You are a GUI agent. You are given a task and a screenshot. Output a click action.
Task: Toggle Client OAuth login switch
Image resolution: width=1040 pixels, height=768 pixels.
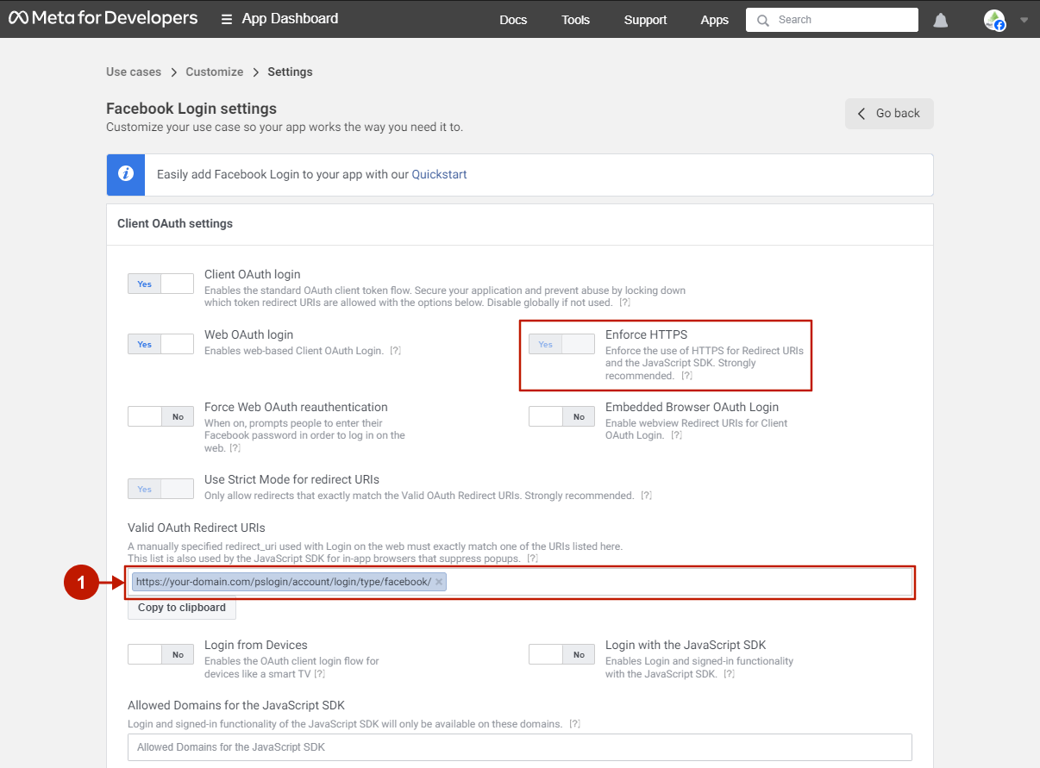(x=160, y=284)
